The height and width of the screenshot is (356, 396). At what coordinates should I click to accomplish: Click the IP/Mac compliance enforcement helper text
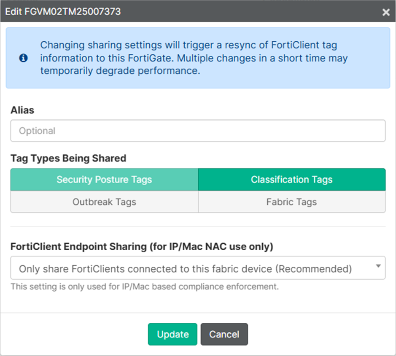point(145,287)
